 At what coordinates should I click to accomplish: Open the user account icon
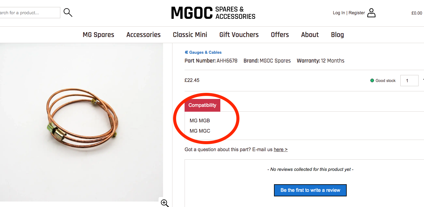(x=371, y=13)
